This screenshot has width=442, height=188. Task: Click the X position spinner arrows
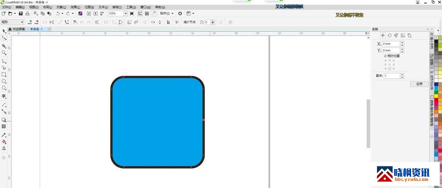pyautogui.click(x=402, y=44)
